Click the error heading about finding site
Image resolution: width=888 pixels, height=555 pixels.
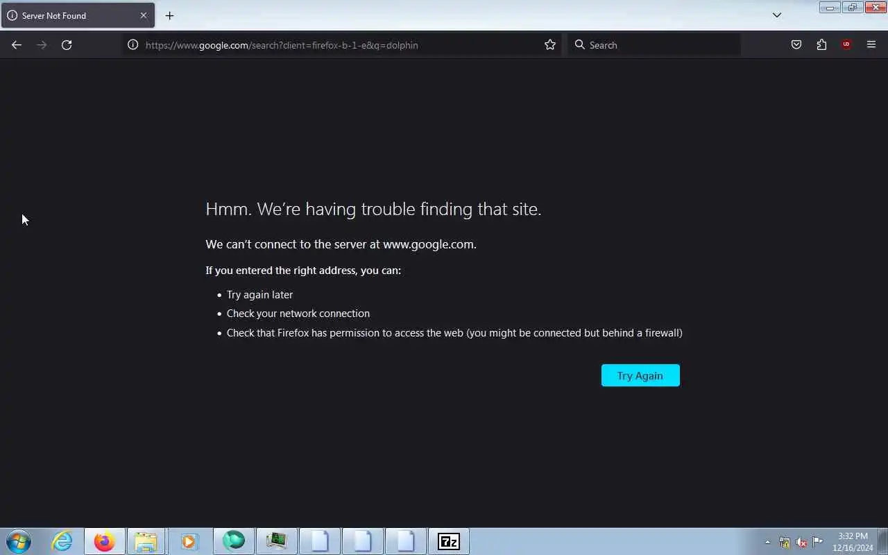pos(373,209)
